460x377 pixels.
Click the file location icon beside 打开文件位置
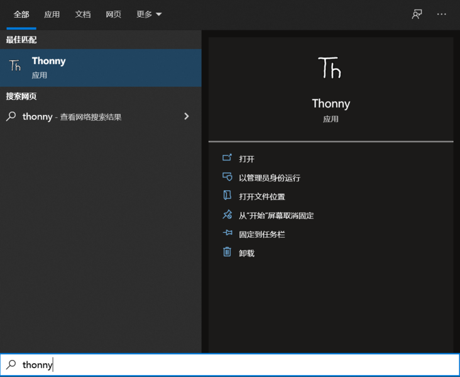click(x=227, y=196)
